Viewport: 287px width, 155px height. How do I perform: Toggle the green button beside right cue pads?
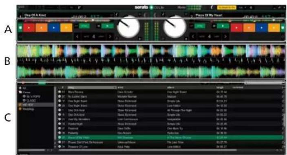(x=283, y=28)
